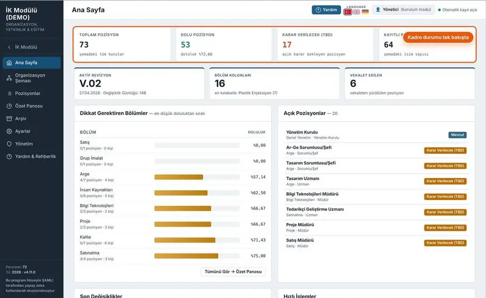Click the Satınalma occupancy progress bar
Screen dimensions: 486x298
tap(197, 256)
